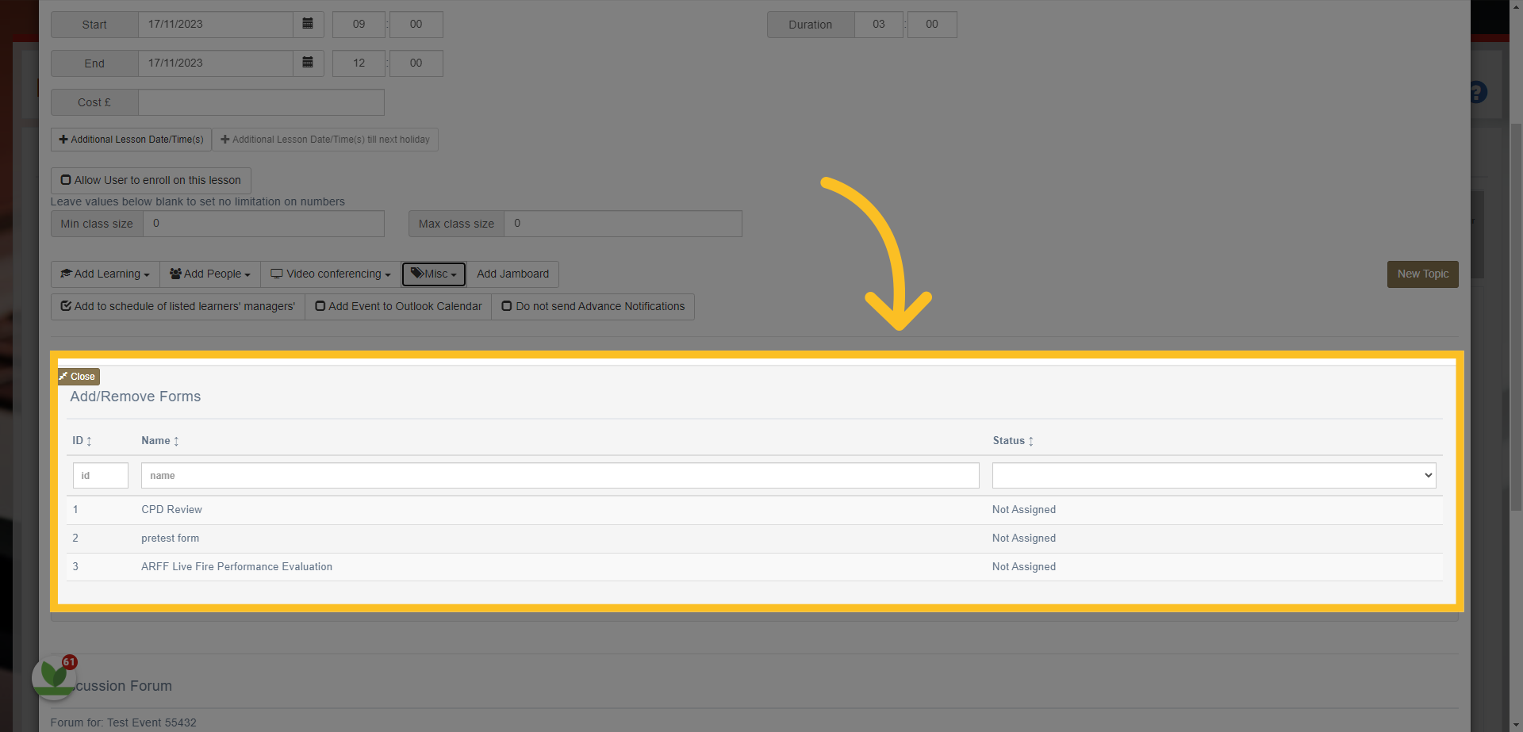
Task: Click the New Topic button
Action: [x=1422, y=274]
